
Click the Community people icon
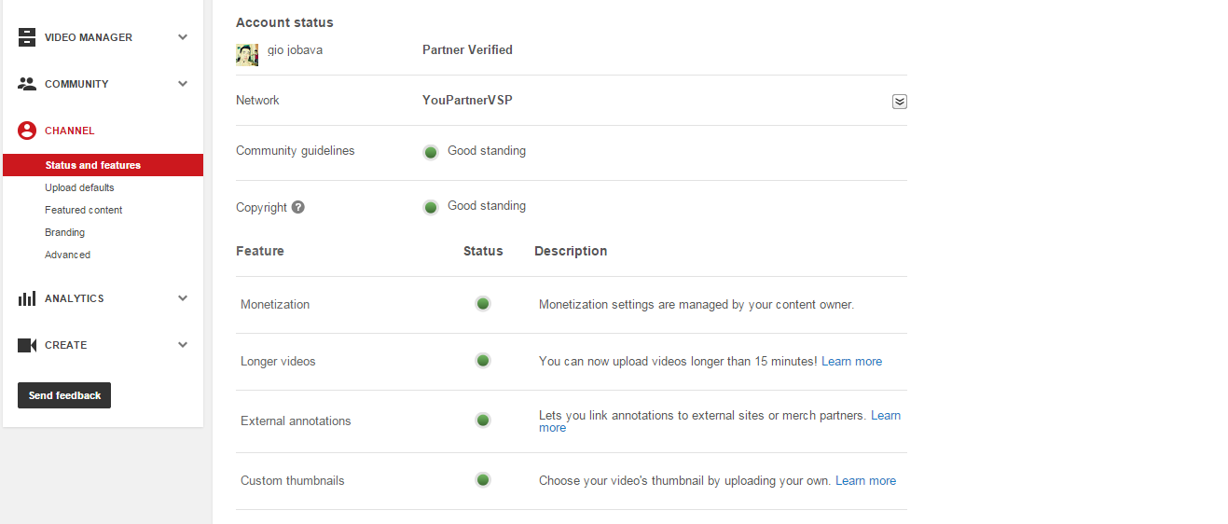pos(27,84)
